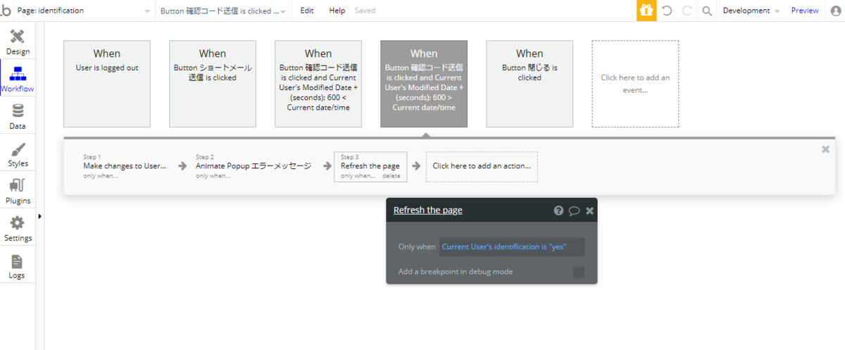Click the undo arrow icon

[x=667, y=11]
